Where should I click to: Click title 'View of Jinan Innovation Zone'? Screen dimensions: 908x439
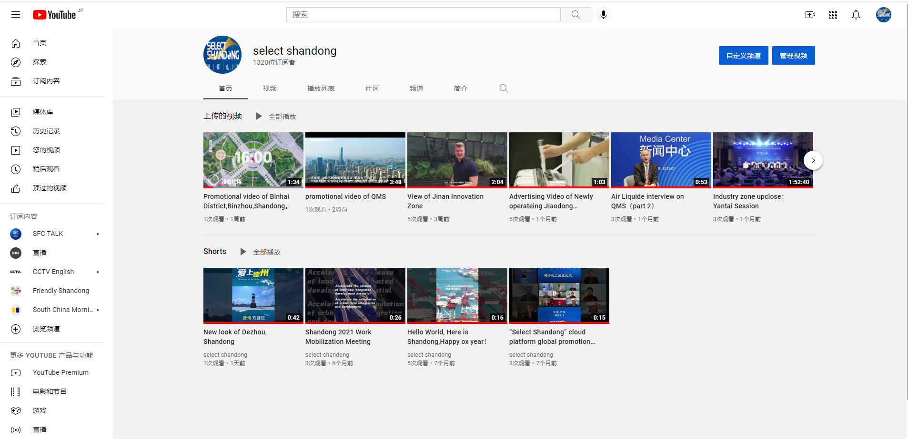445,201
